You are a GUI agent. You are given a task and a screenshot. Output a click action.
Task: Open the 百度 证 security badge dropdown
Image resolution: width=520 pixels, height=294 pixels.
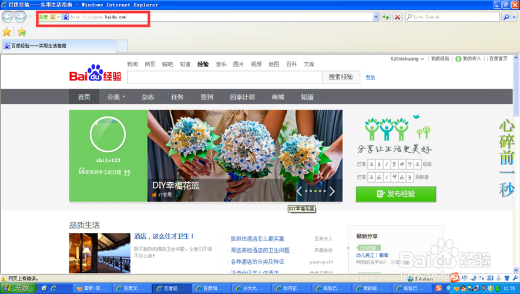tap(50, 17)
